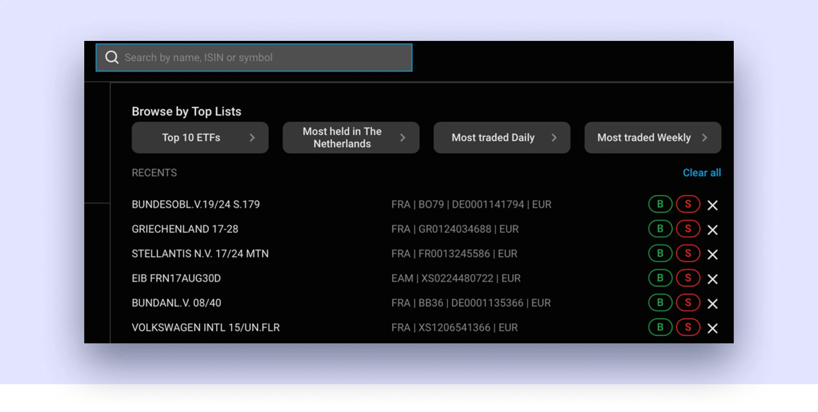
Task: Click Buy icon for BUNDANL.V. 08/40
Action: point(660,303)
